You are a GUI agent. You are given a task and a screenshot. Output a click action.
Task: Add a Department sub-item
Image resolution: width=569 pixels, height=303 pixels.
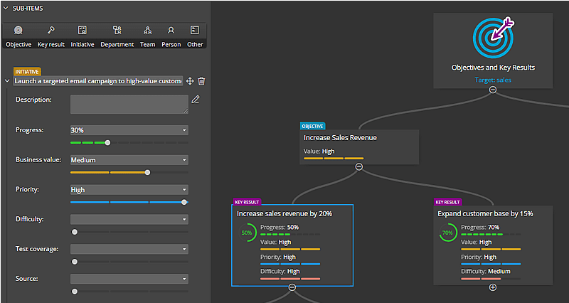coord(117,36)
